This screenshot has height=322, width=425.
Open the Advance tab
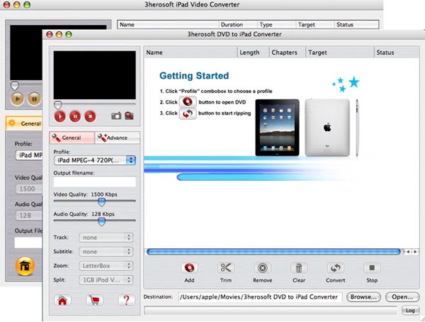[x=118, y=138]
